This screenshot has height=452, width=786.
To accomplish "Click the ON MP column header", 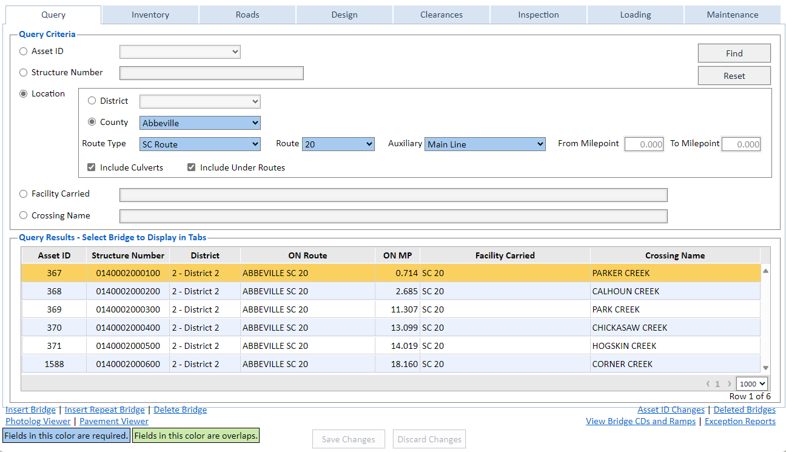I will (x=397, y=255).
